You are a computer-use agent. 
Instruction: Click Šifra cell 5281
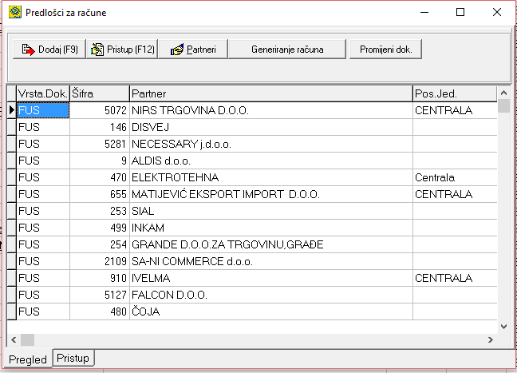click(100, 144)
